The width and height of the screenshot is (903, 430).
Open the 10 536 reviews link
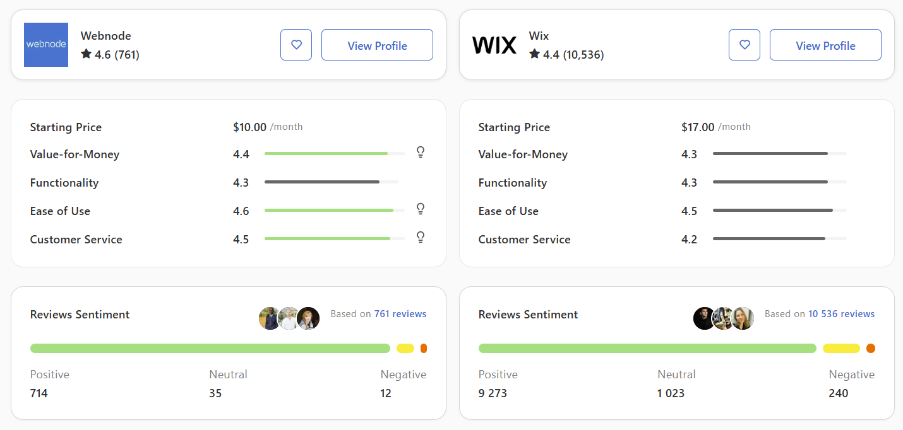(x=842, y=314)
